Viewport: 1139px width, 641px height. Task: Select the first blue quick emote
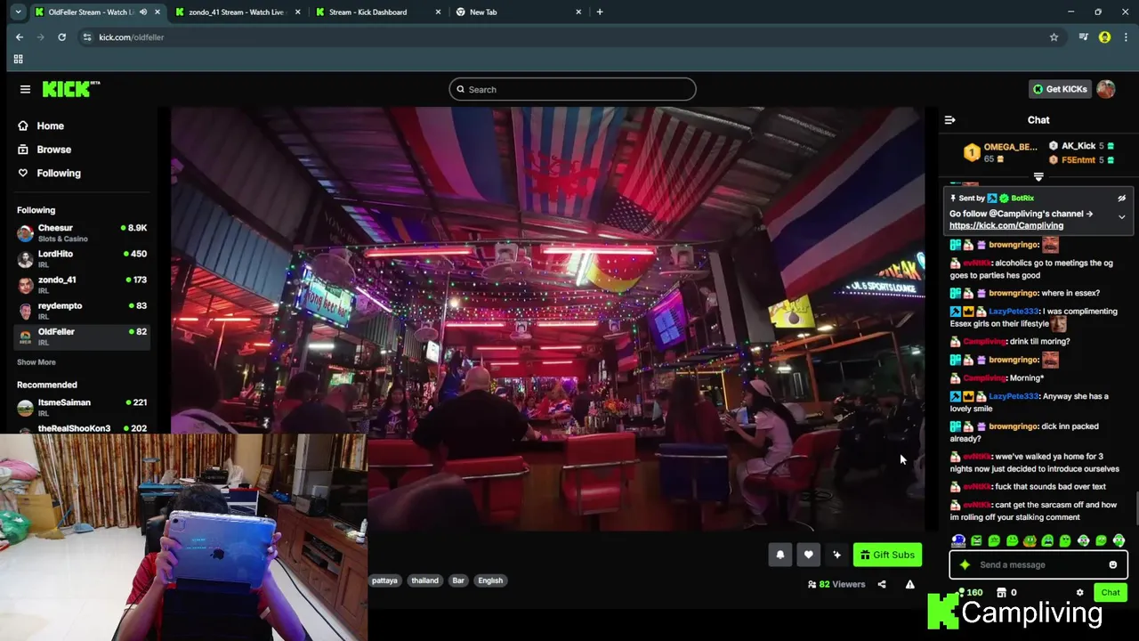pos(958,540)
